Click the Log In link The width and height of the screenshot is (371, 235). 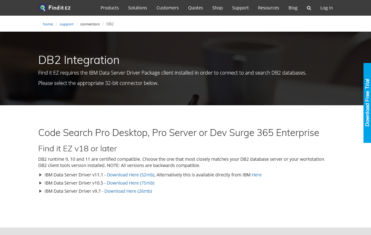point(326,8)
